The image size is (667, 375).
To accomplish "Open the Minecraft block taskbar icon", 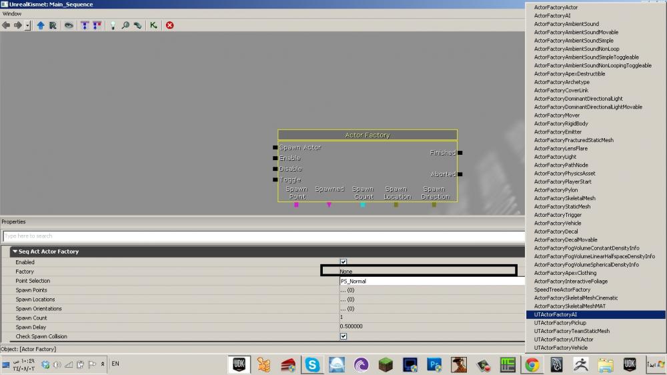I will [386, 365].
